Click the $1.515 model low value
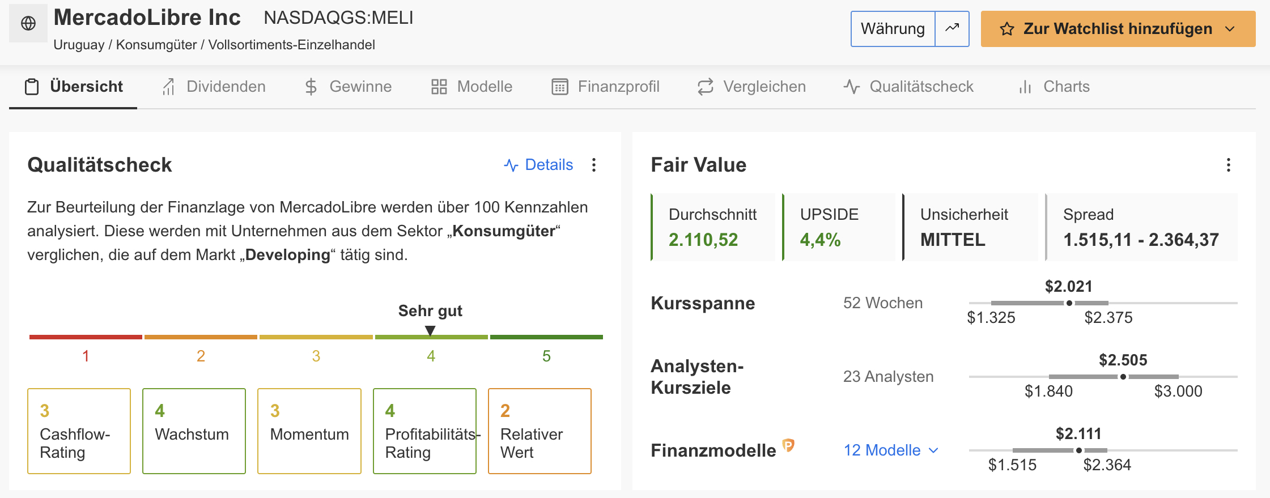Viewport: 1270px width, 498px height. 1012,465
